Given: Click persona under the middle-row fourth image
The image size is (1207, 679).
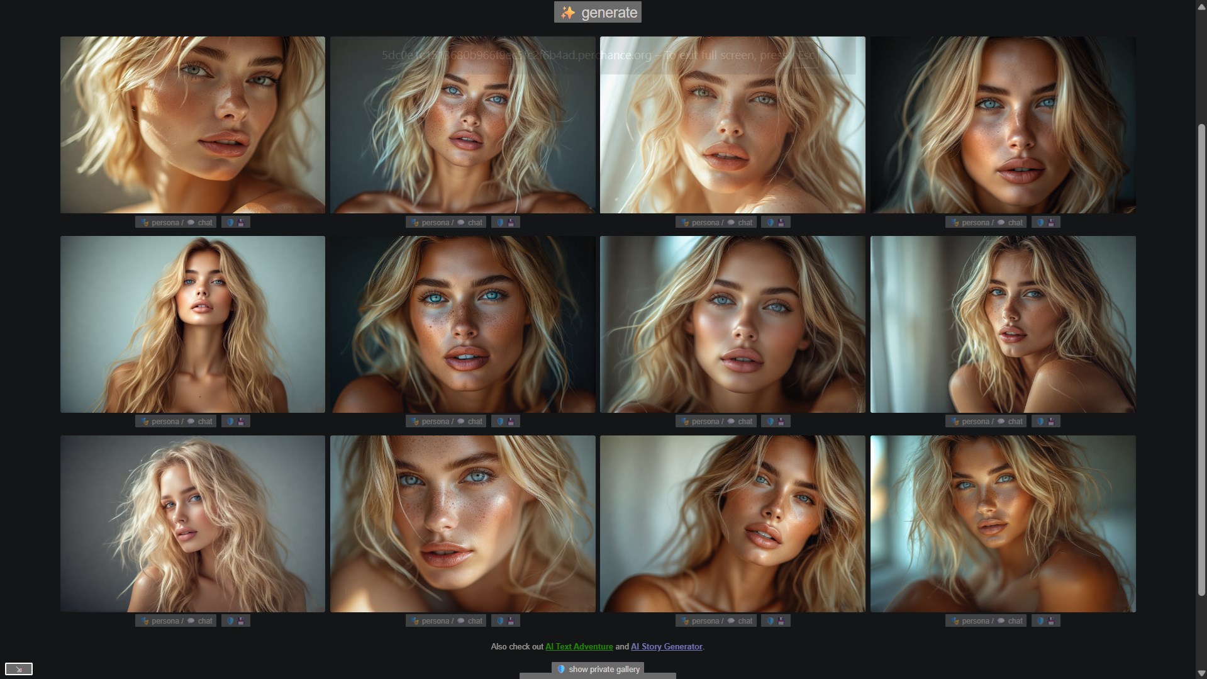Looking at the screenshot, I should [x=971, y=422].
